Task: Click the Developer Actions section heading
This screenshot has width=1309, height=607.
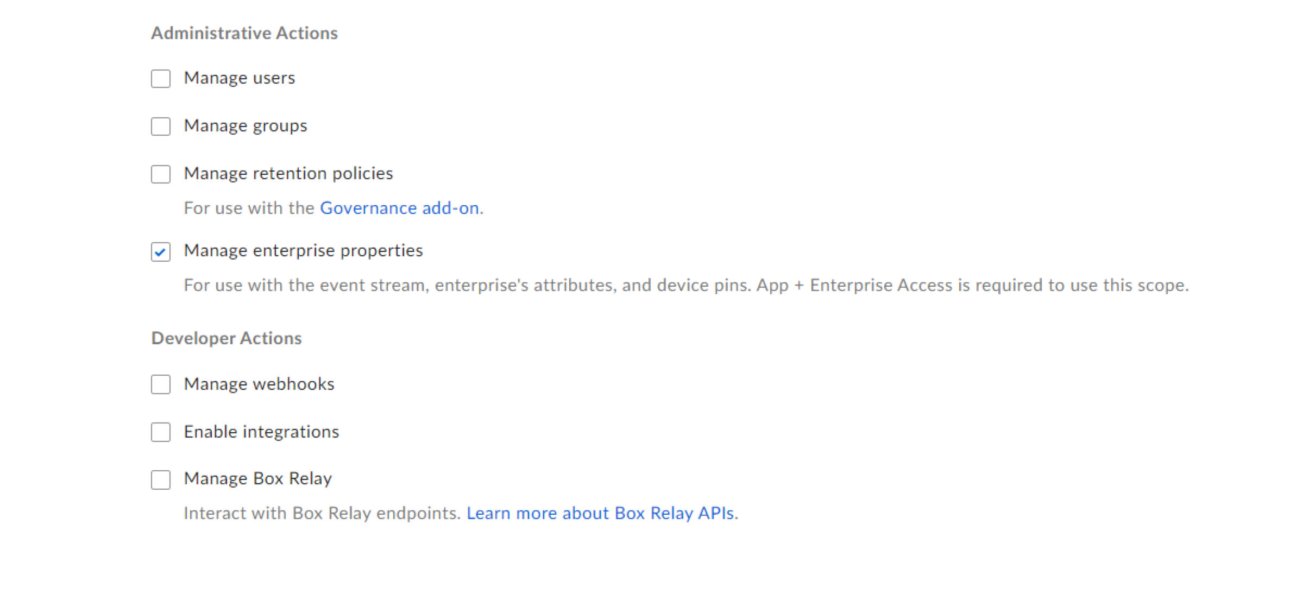Action: click(x=226, y=338)
